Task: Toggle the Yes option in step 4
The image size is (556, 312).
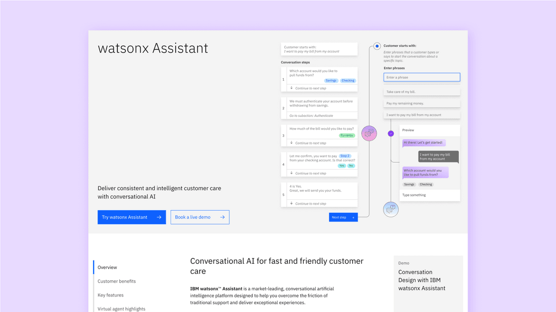Action: [342, 166]
